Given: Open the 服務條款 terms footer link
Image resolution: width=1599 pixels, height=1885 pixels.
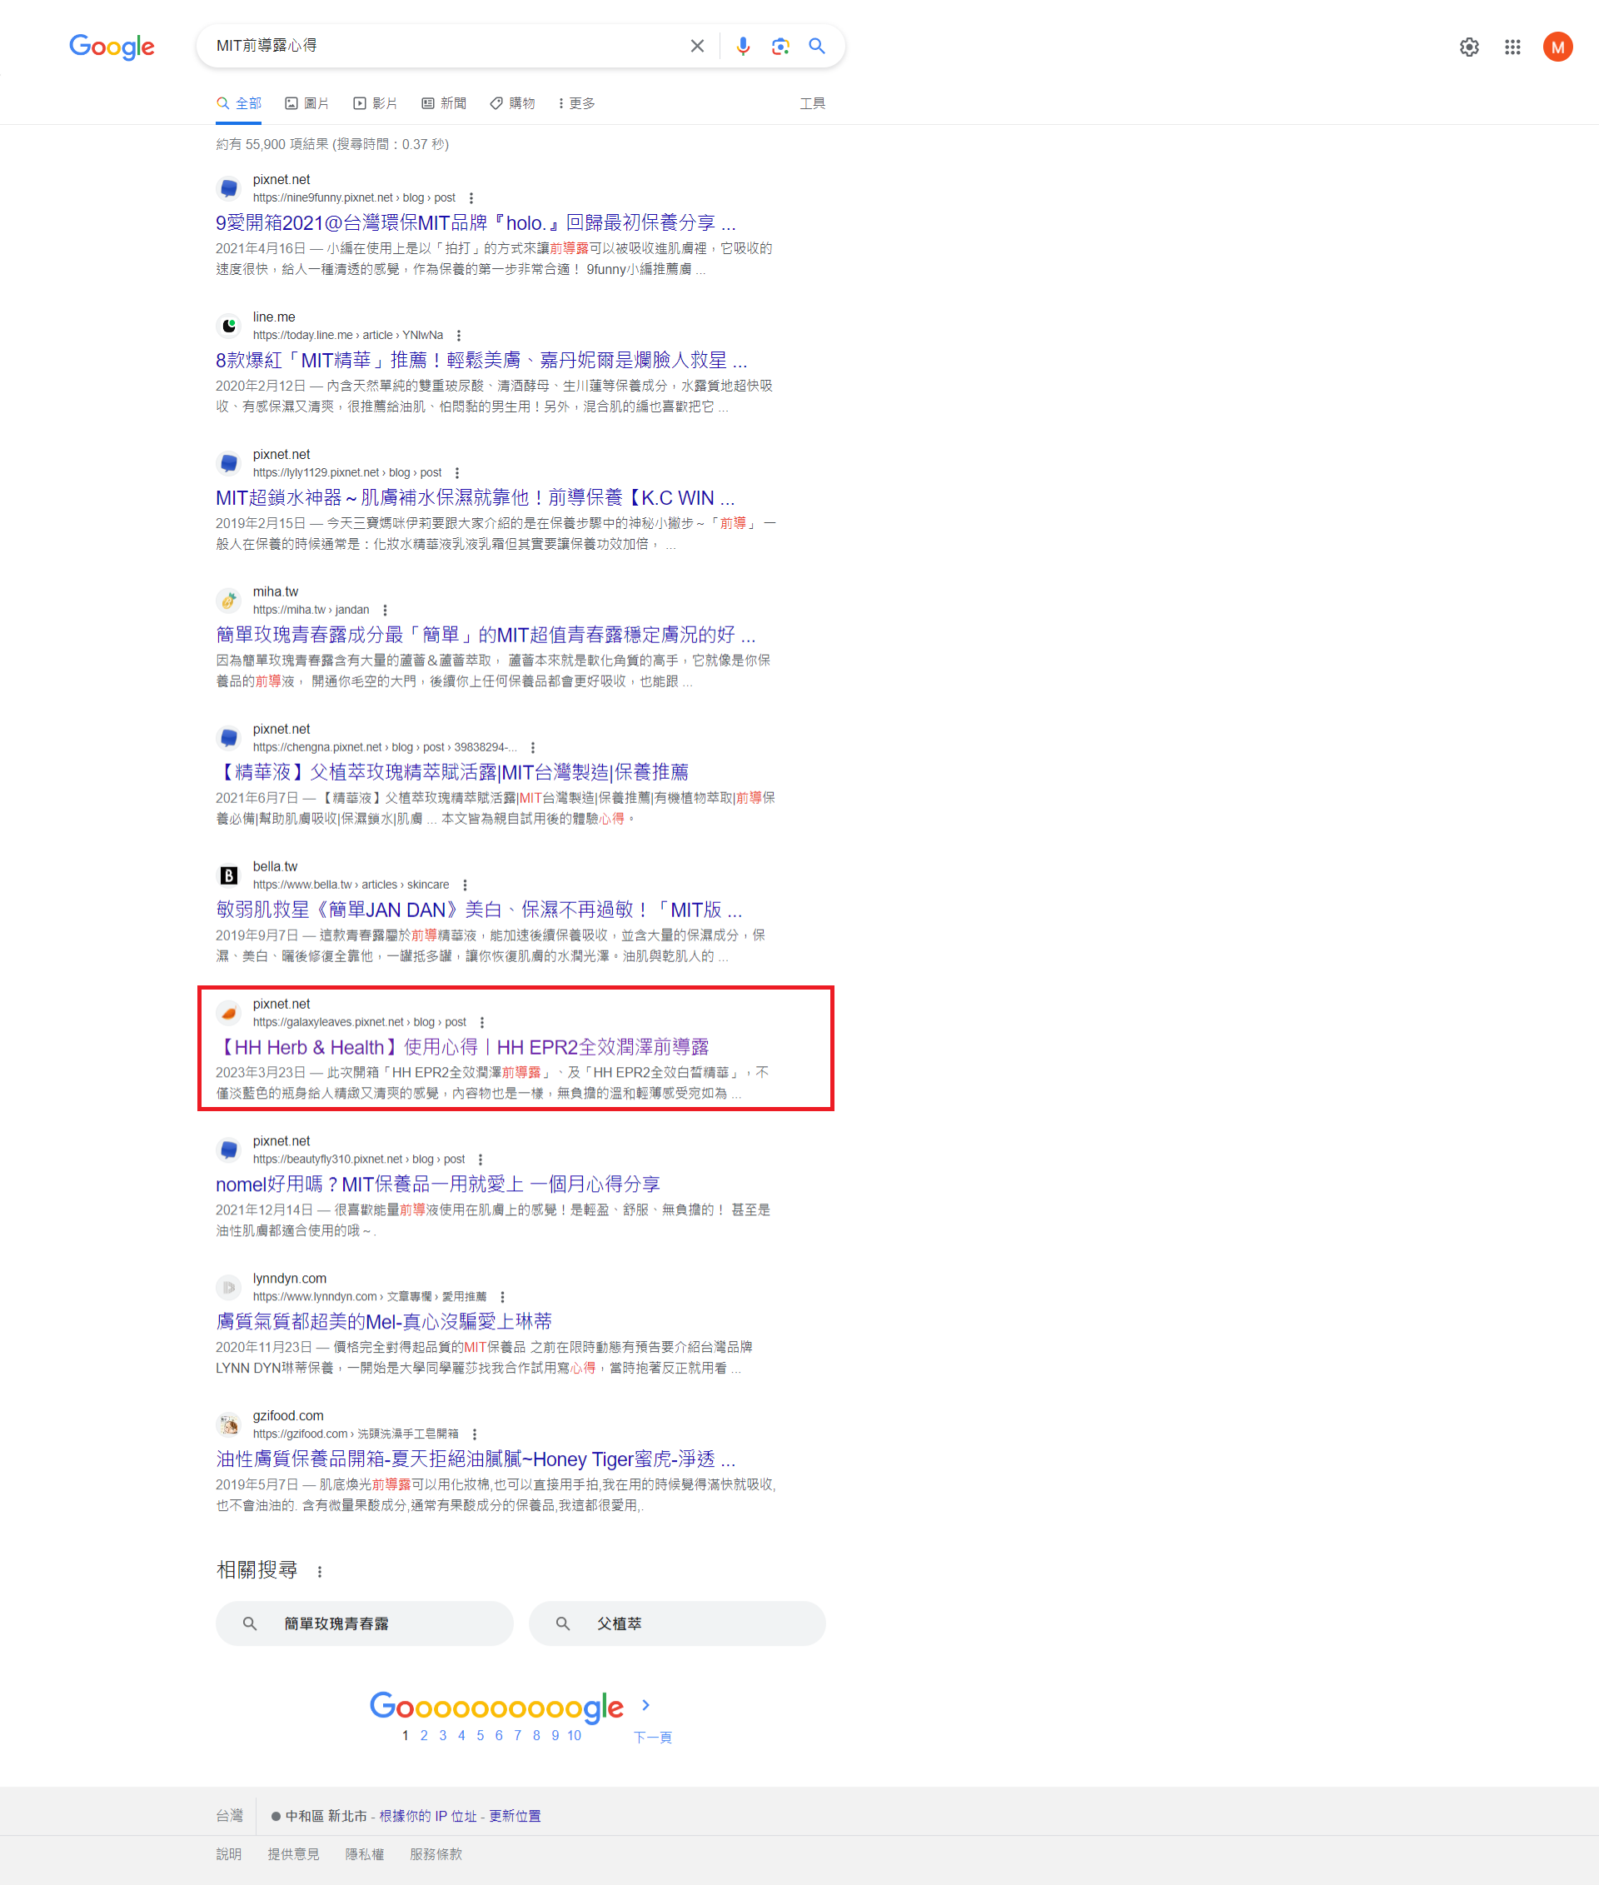Looking at the screenshot, I should 436,1854.
